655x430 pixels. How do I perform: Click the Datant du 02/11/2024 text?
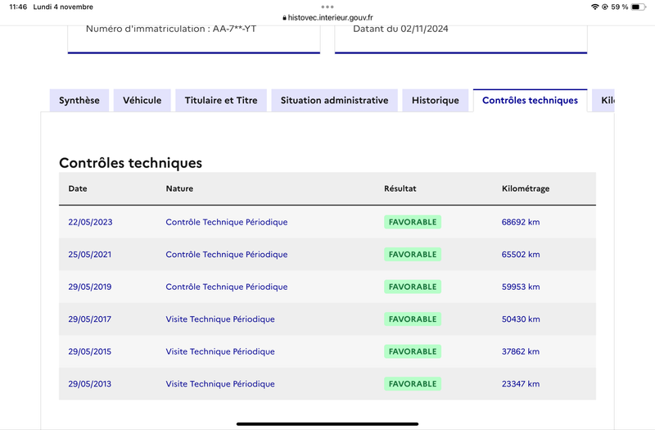coord(400,29)
